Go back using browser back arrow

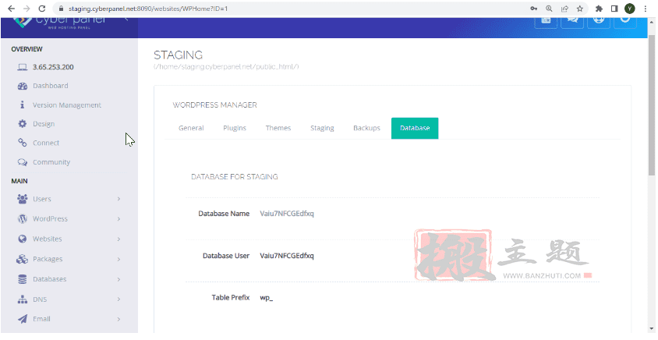click(12, 9)
